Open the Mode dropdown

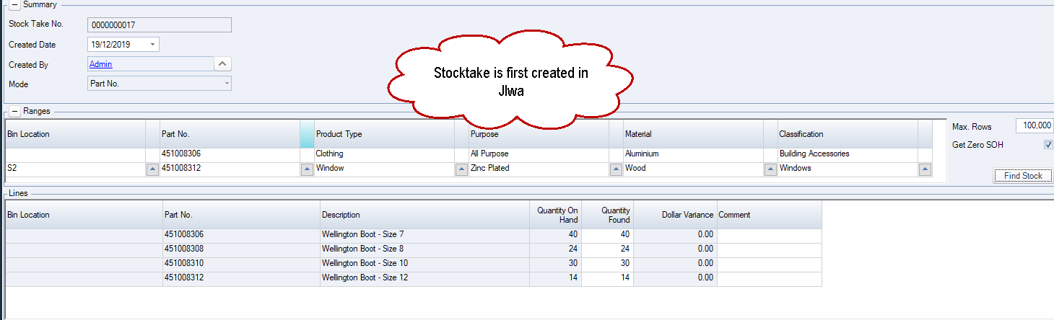pyautogui.click(x=227, y=84)
